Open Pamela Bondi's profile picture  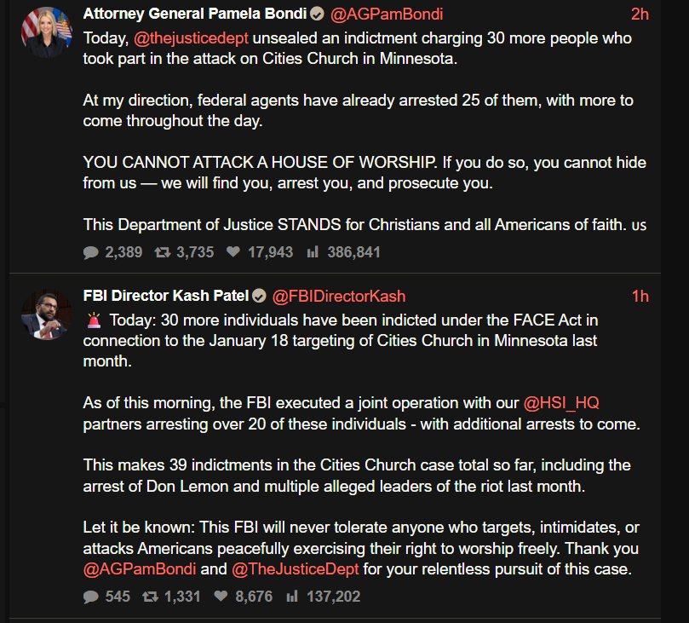tap(46, 32)
